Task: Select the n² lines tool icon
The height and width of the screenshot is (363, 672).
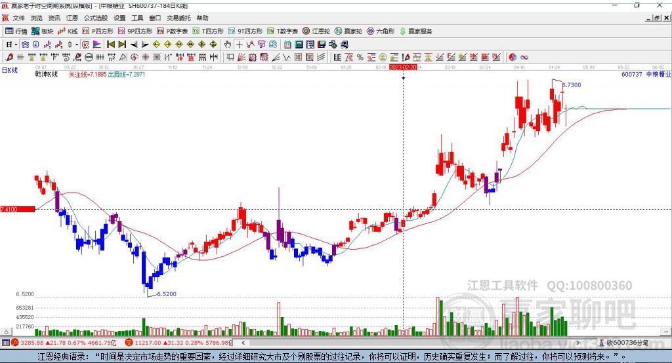Action: pyautogui.click(x=112, y=57)
